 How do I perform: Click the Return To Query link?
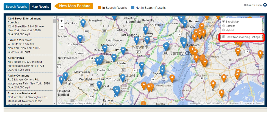pos(253,5)
